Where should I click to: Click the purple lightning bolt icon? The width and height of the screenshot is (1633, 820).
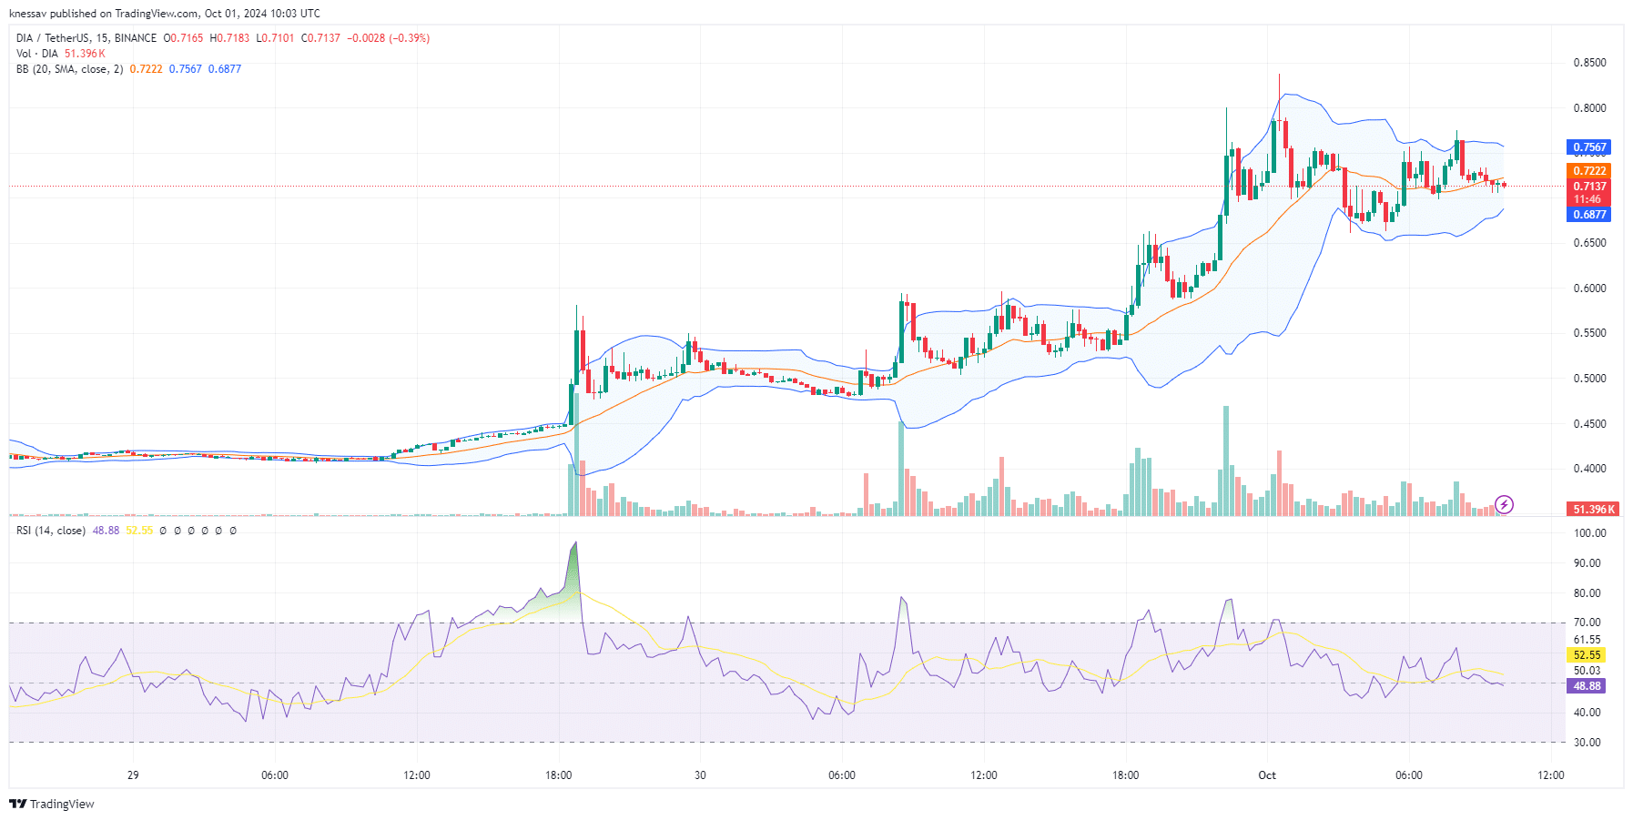1504,504
